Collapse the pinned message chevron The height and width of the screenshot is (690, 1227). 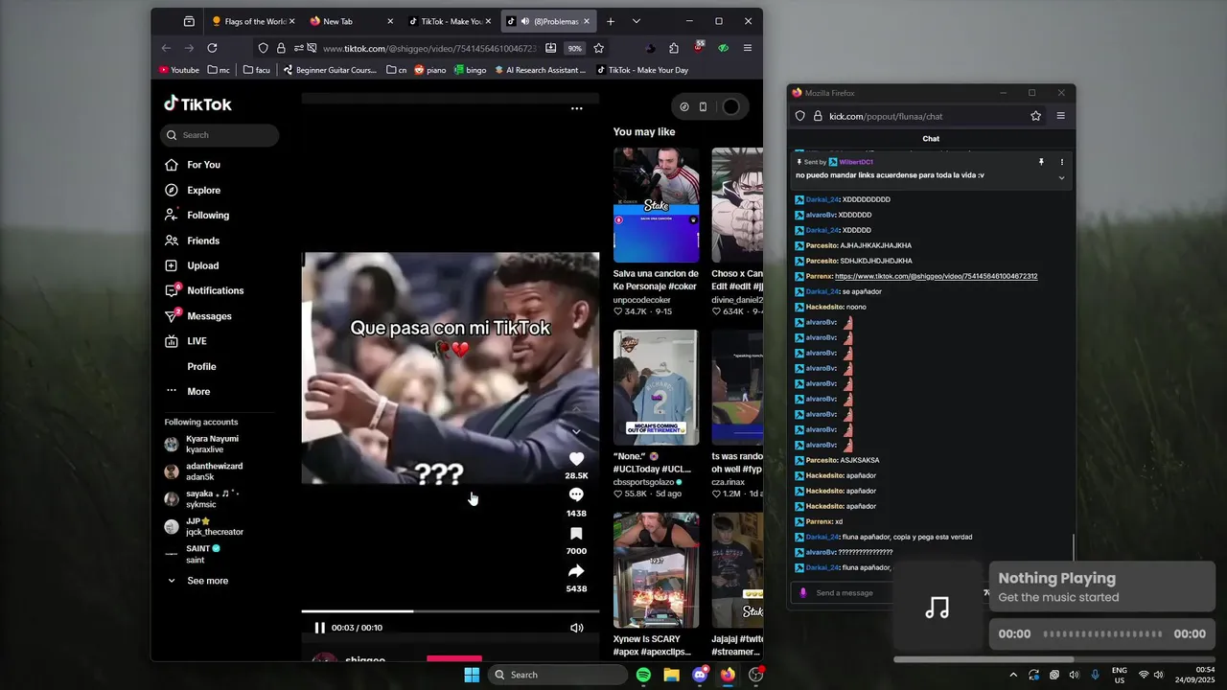pos(1061,177)
